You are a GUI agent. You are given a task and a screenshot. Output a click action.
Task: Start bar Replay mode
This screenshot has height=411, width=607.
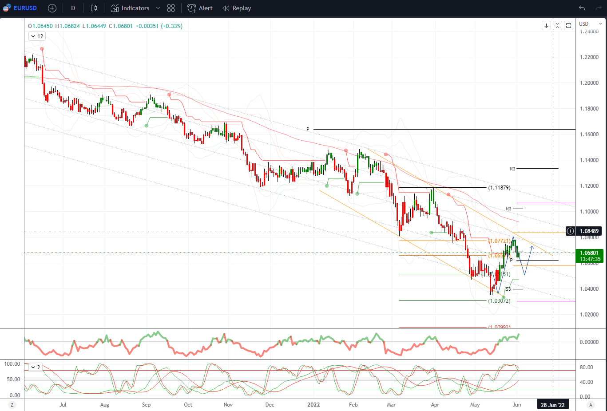tap(237, 8)
